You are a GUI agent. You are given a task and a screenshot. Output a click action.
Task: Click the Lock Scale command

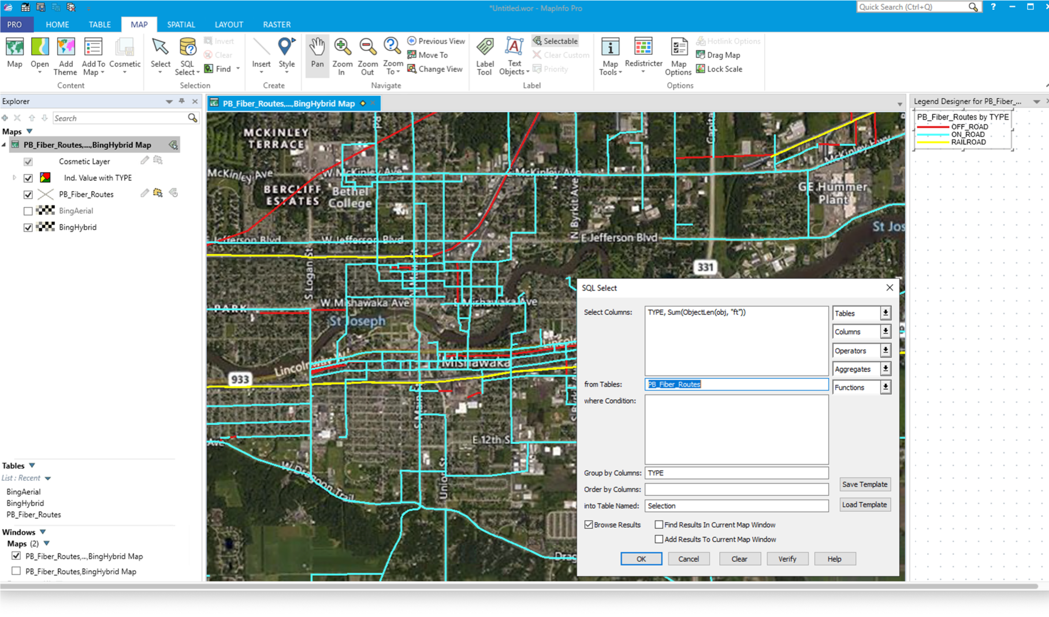[x=719, y=69]
